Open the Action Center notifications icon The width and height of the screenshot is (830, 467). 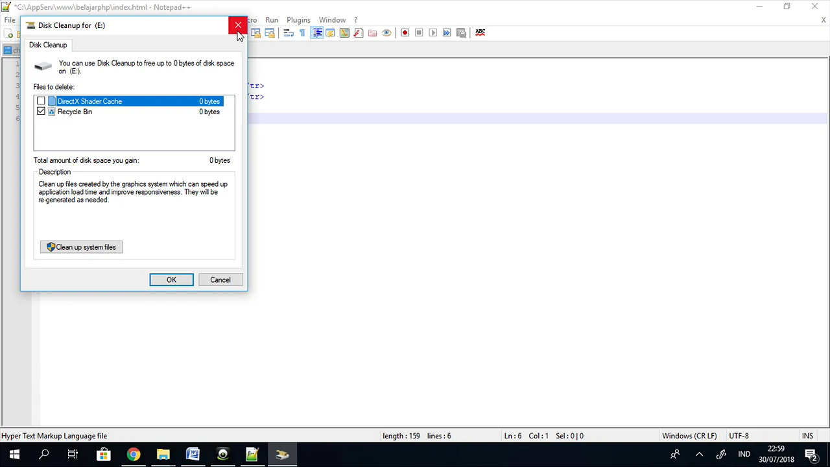coord(811,455)
